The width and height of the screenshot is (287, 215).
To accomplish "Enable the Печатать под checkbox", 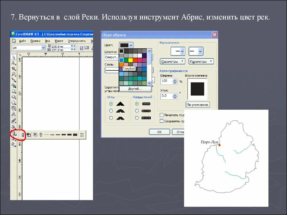I will point(162,115).
